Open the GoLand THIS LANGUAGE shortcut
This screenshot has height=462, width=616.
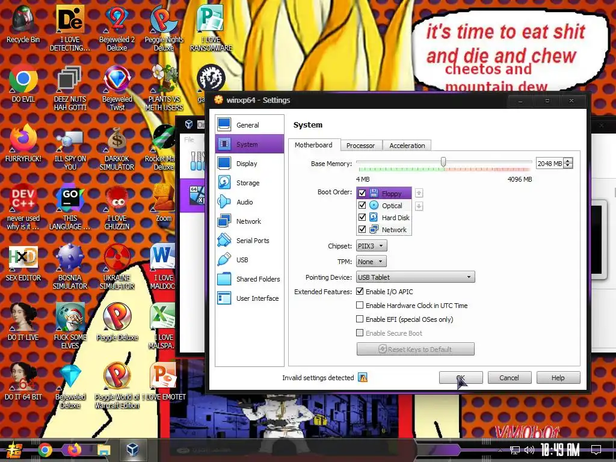click(70, 206)
